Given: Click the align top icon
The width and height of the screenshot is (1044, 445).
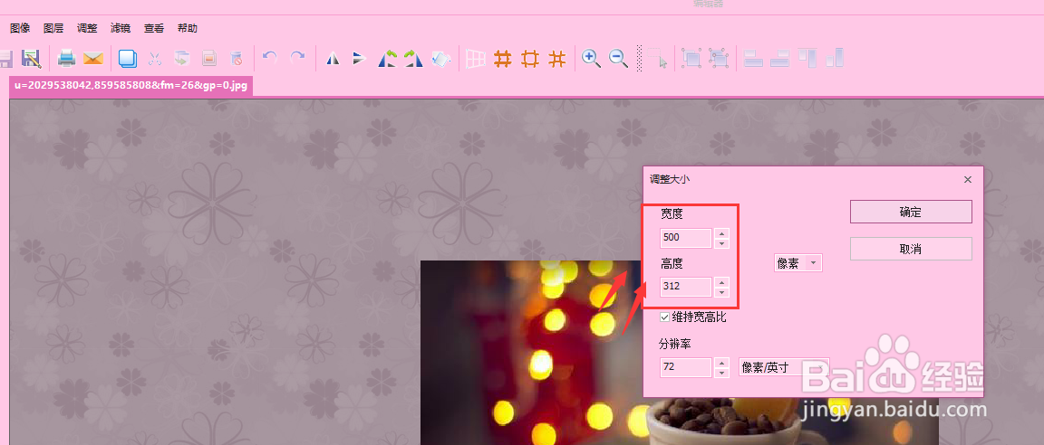Looking at the screenshot, I should (807, 59).
